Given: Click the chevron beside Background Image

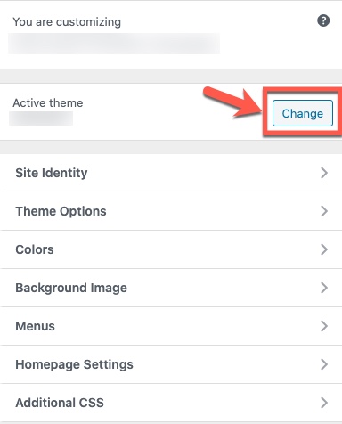Looking at the screenshot, I should [324, 288].
